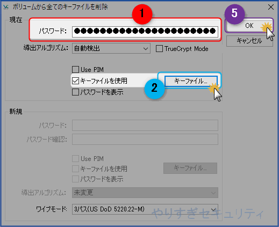Click the purple step 5 badge
The image size is (279, 227).
[x=234, y=14]
